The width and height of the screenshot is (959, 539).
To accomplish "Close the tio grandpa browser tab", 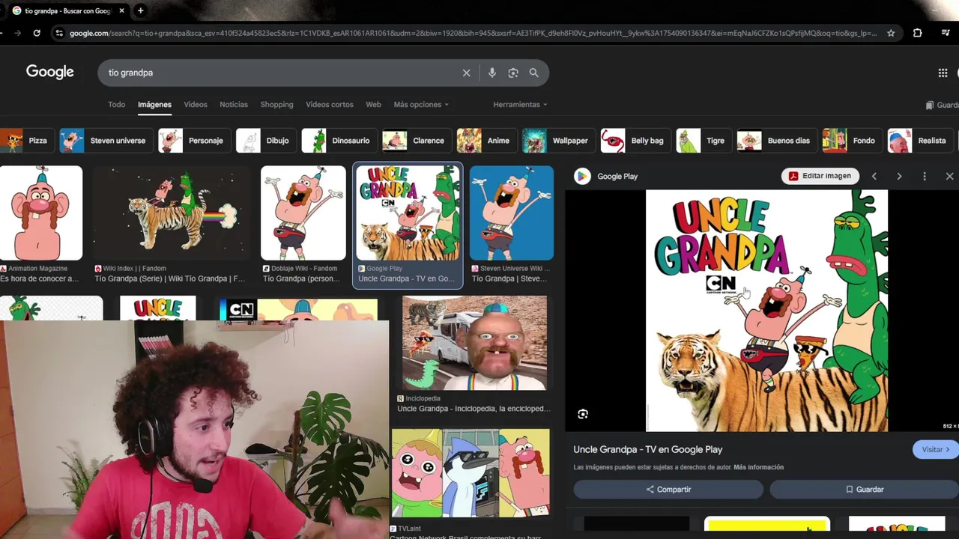I will 121,10.
